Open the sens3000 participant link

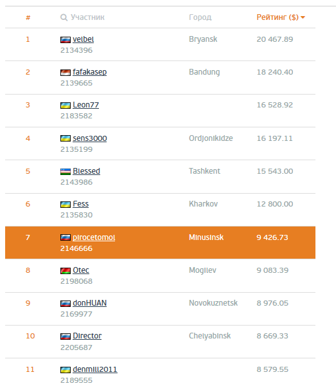click(x=90, y=138)
